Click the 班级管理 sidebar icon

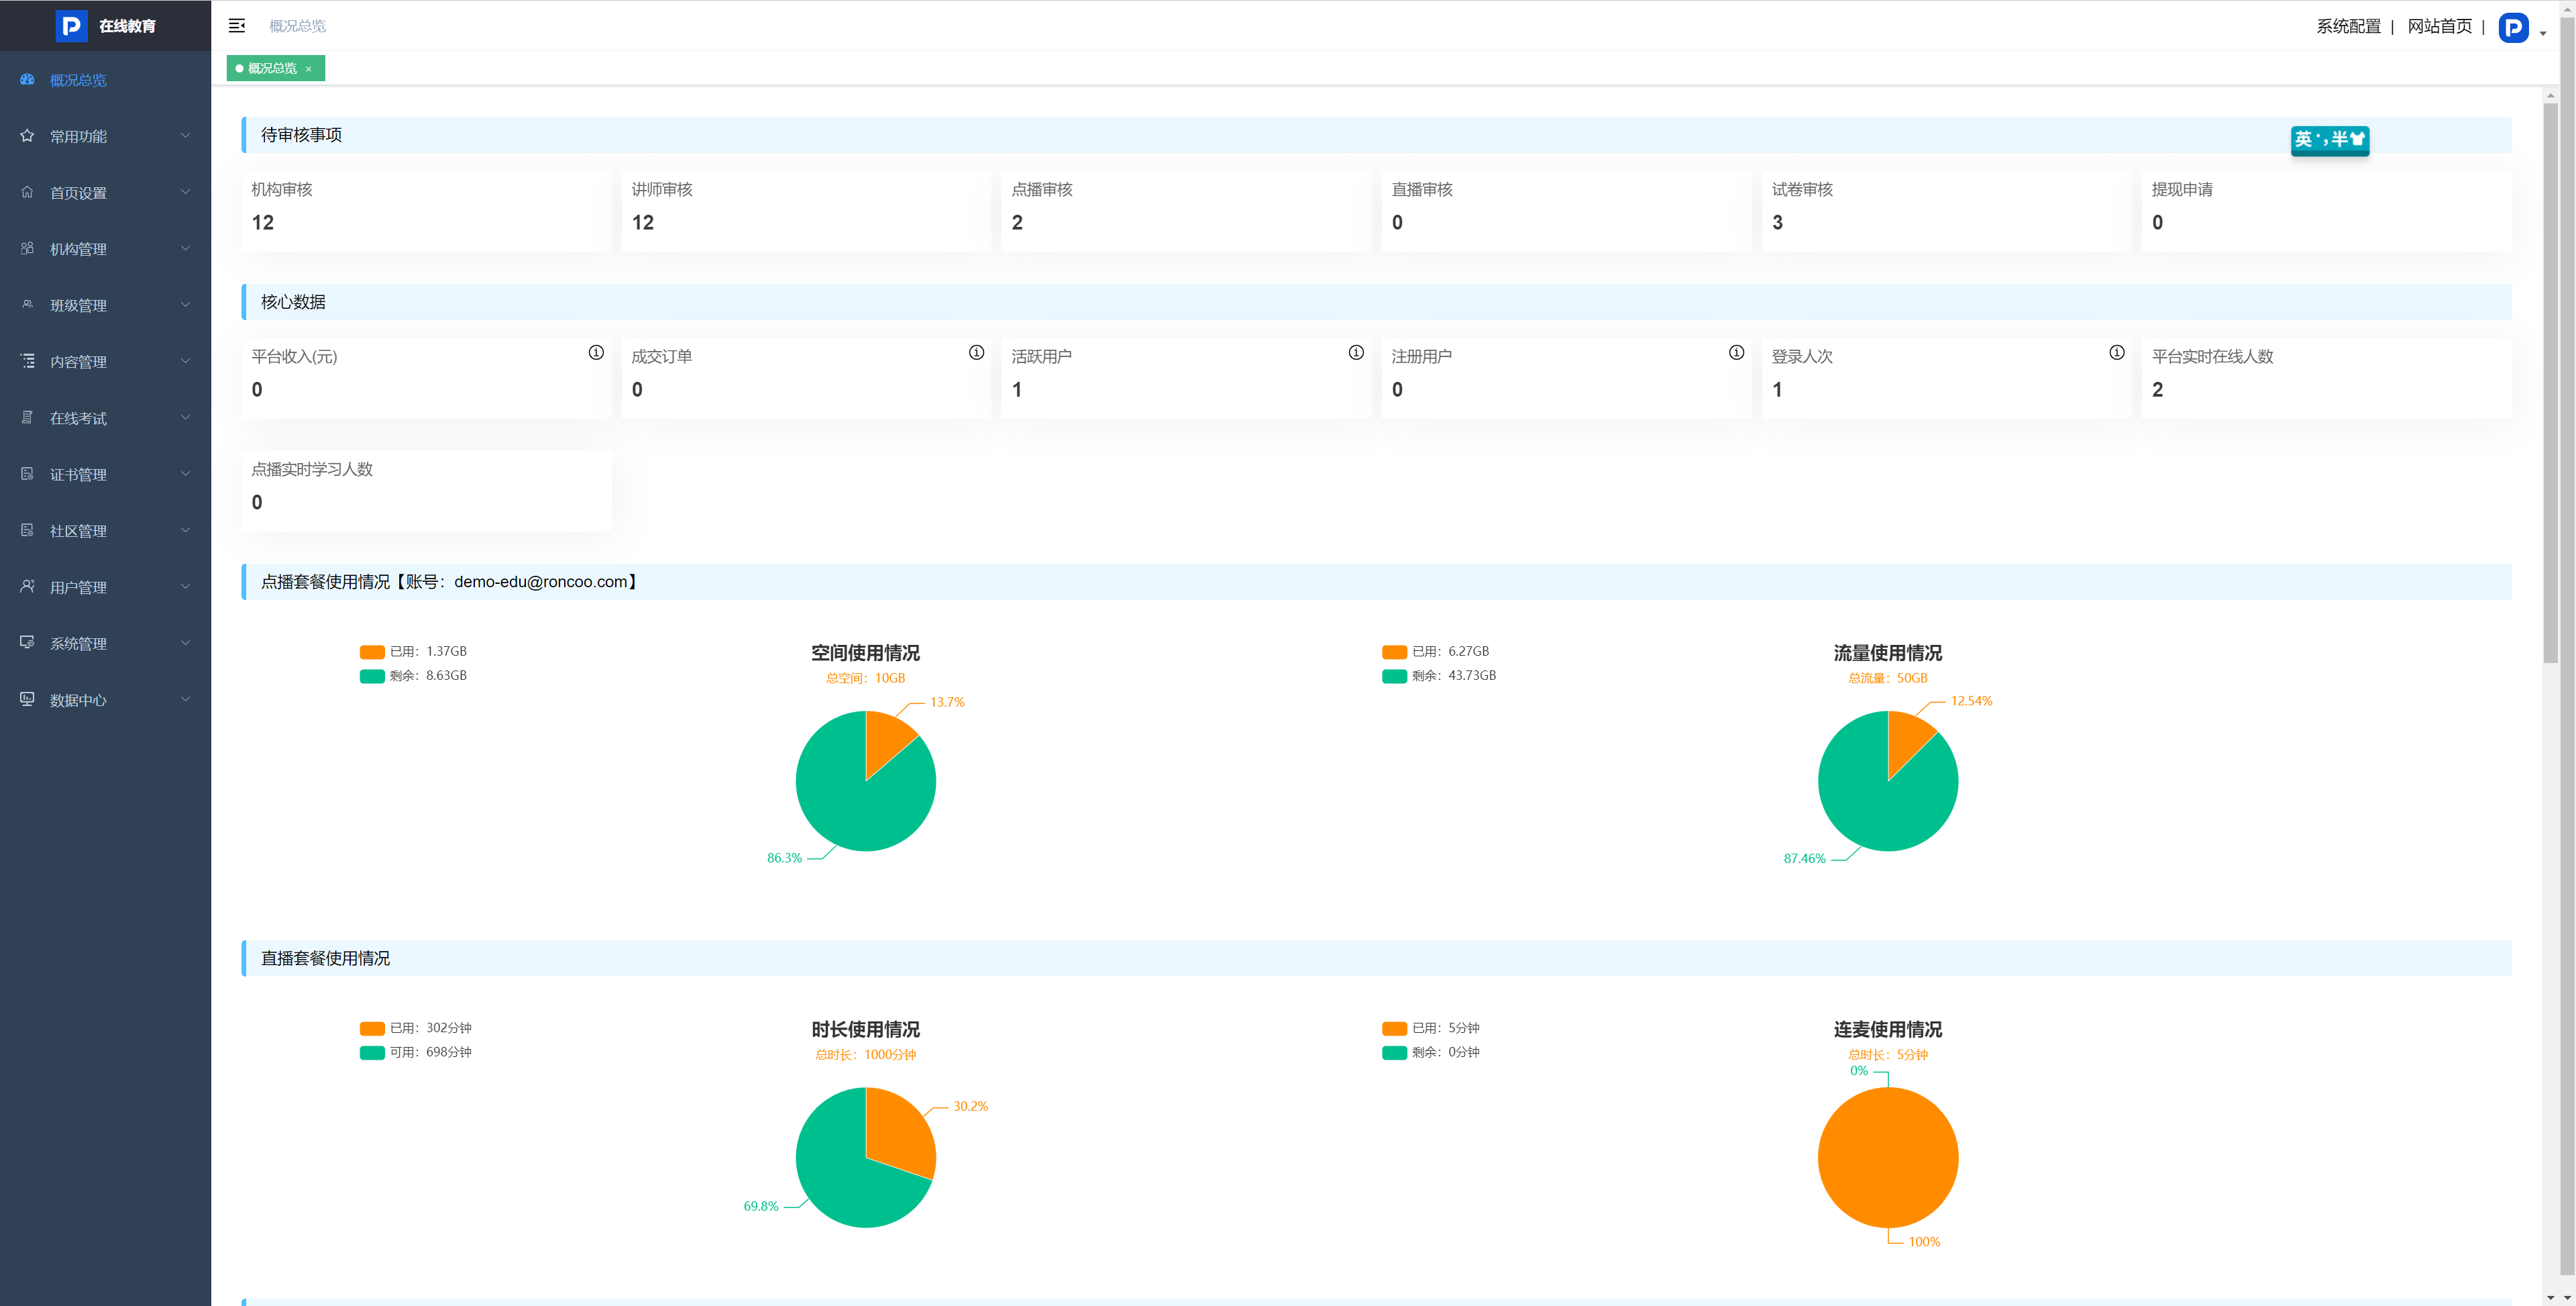(27, 304)
